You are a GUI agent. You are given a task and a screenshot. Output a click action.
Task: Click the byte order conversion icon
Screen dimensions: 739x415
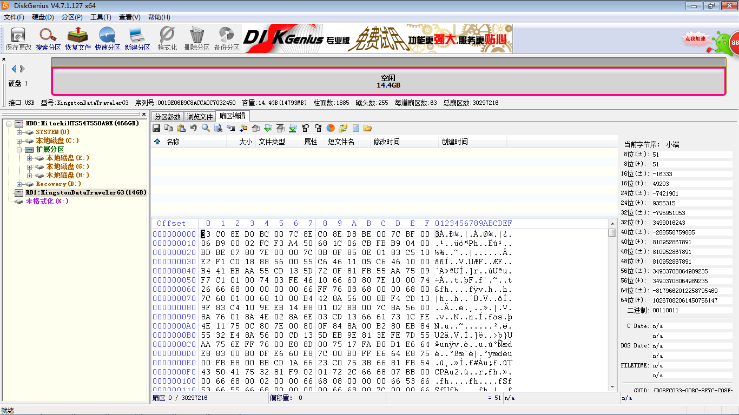click(x=343, y=128)
